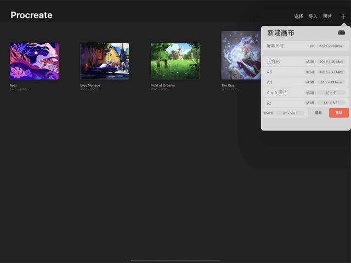The image size is (351, 263).
Task: Click the 新建画布 panel heading
Action: point(280,33)
